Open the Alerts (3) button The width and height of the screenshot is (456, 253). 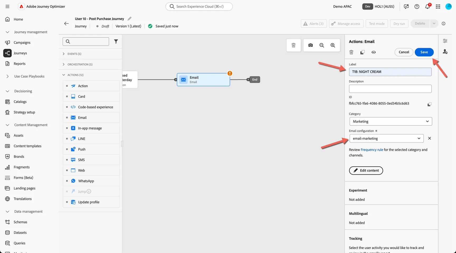(x=314, y=24)
